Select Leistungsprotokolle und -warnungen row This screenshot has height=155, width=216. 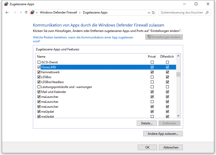pyautogui.click(x=106, y=87)
